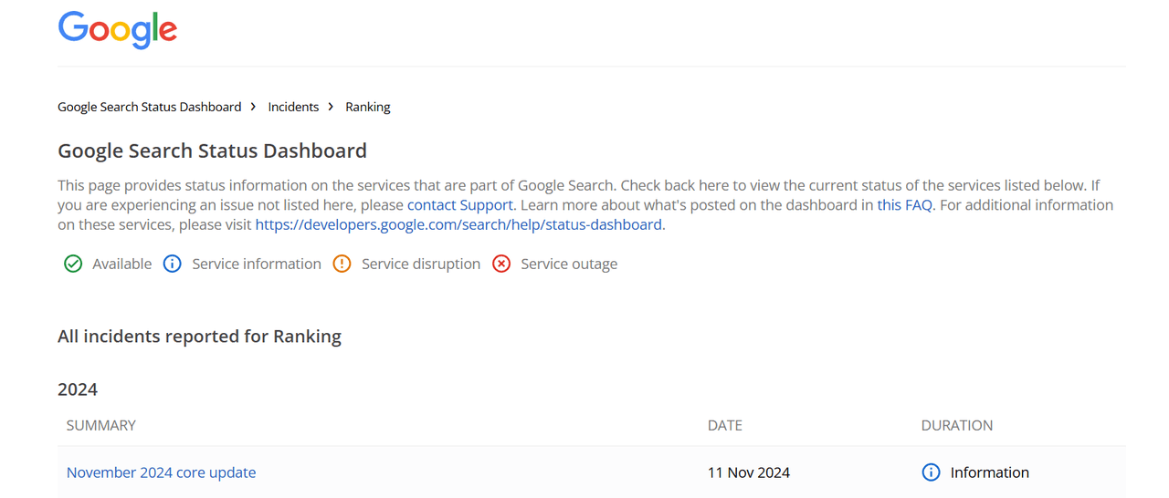The height and width of the screenshot is (498, 1169).
Task: Click the red Service outage icon
Action: coord(500,264)
